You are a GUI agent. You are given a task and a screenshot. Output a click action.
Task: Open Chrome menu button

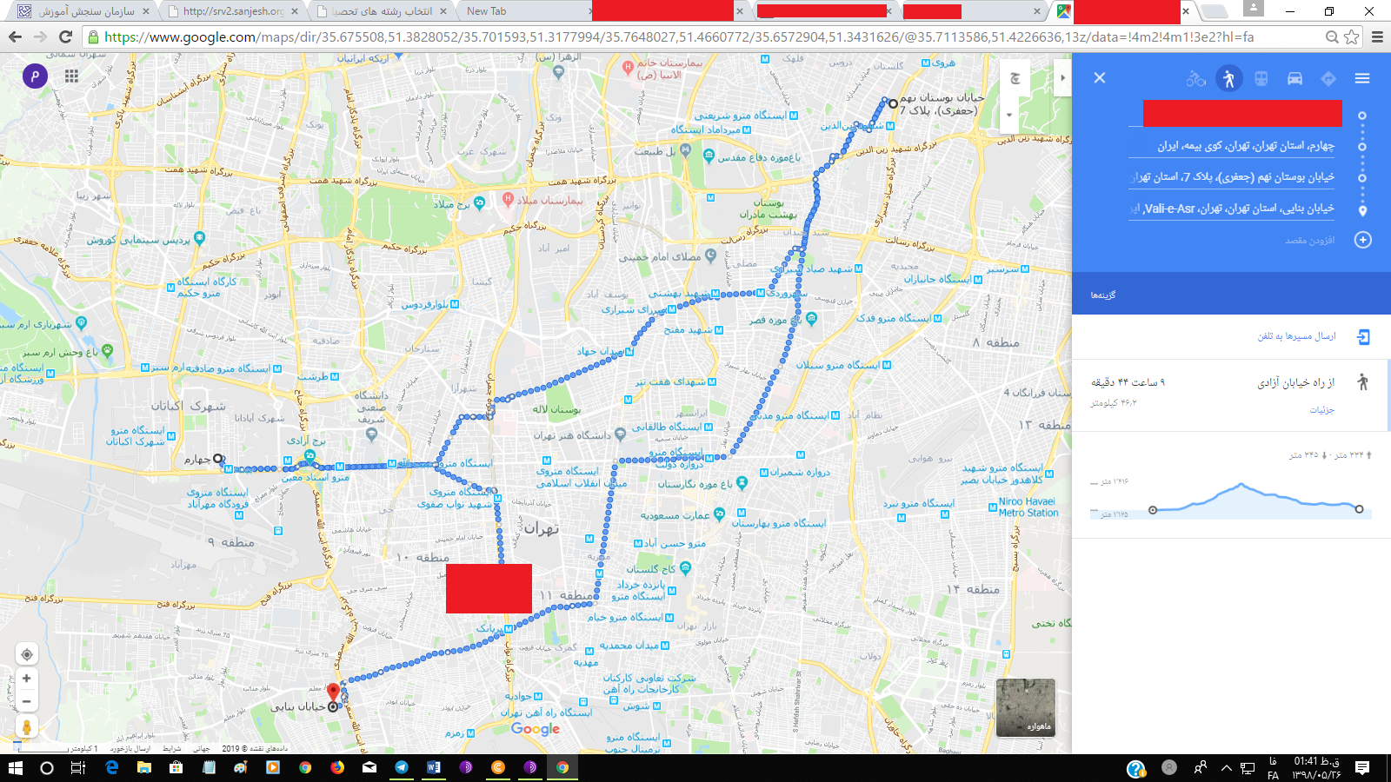click(1377, 36)
